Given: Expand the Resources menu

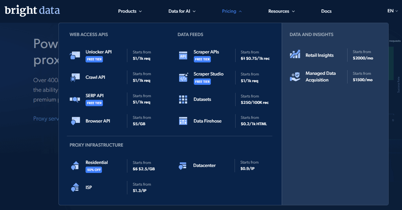Looking at the screenshot, I should 282,11.
